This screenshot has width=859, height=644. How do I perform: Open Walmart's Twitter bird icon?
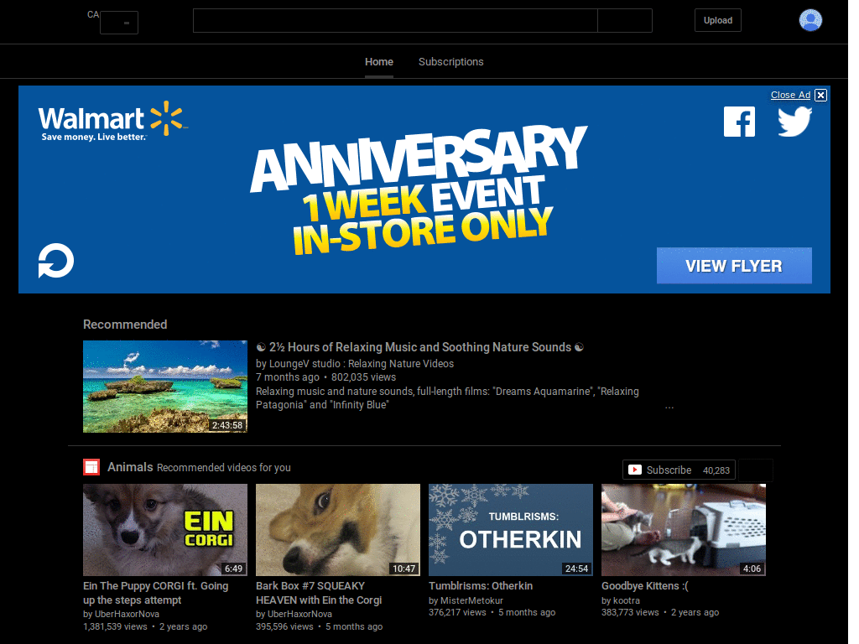click(x=795, y=122)
